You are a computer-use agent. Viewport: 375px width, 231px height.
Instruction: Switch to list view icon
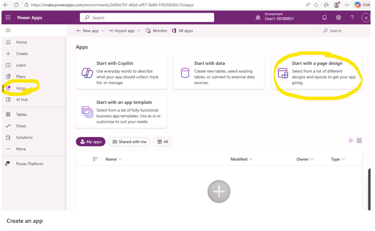click(x=351, y=140)
